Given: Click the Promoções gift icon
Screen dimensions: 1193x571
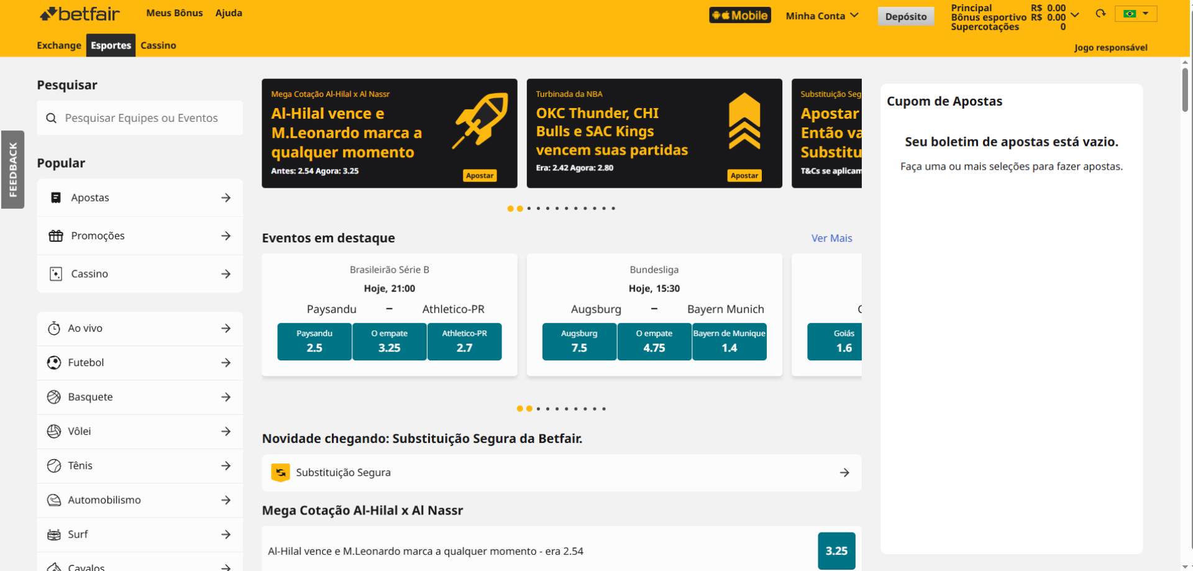Looking at the screenshot, I should 56,236.
